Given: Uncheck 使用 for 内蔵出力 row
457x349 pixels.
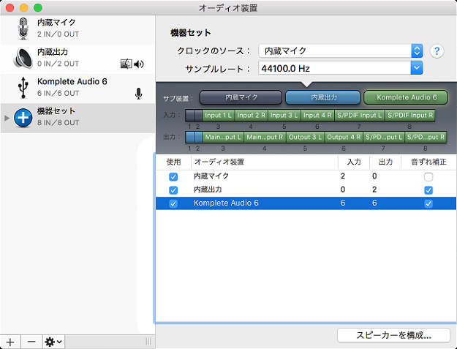Looking at the screenshot, I should click(x=173, y=190).
